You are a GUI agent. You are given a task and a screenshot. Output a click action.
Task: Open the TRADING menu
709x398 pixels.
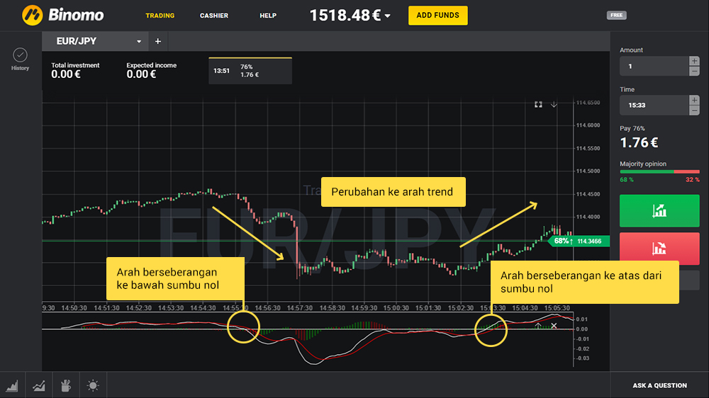160,16
